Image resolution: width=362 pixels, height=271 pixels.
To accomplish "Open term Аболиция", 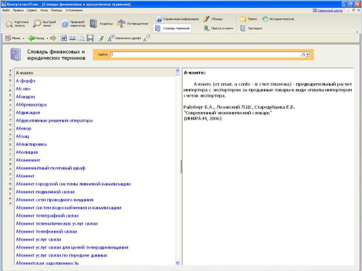I will pyautogui.click(x=26, y=152).
